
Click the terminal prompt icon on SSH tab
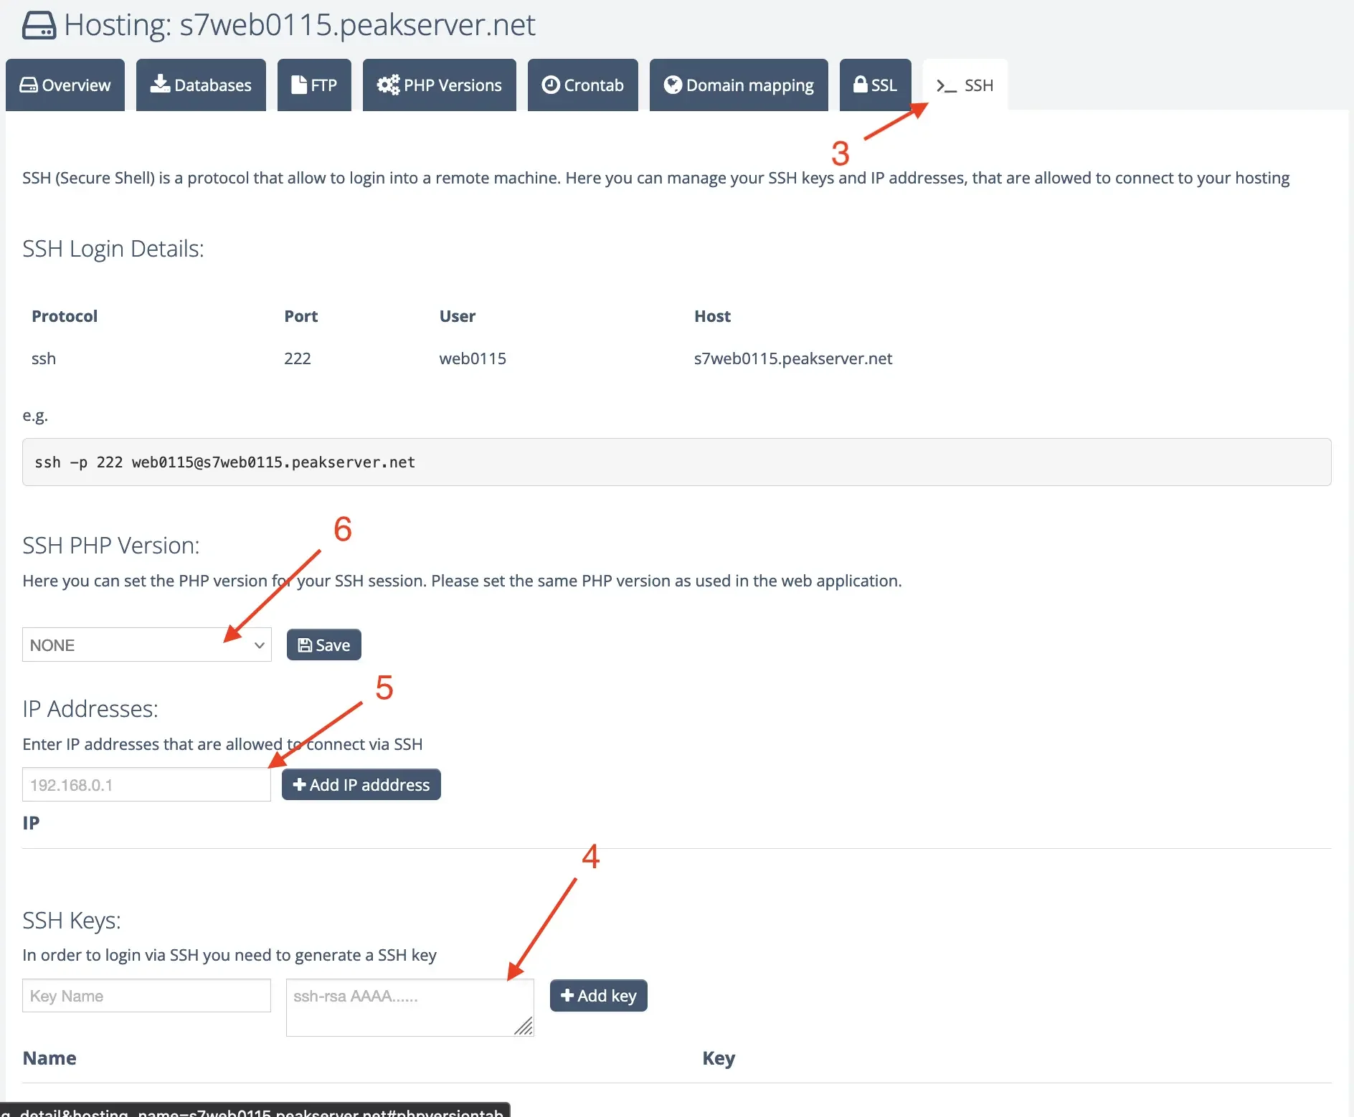click(946, 86)
